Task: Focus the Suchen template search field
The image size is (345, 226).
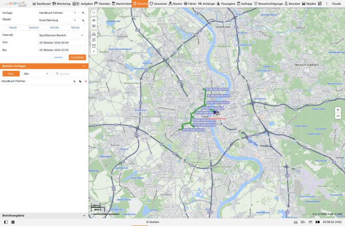Action: 70,73
